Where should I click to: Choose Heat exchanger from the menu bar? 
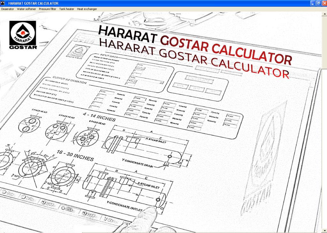(87, 9)
